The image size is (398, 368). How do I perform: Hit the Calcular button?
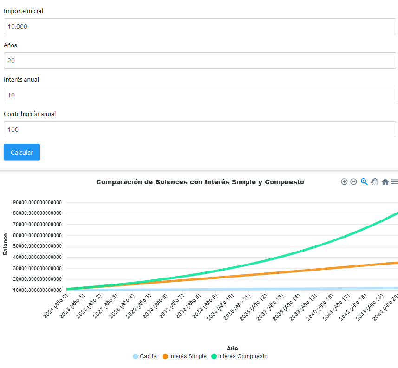click(x=22, y=152)
